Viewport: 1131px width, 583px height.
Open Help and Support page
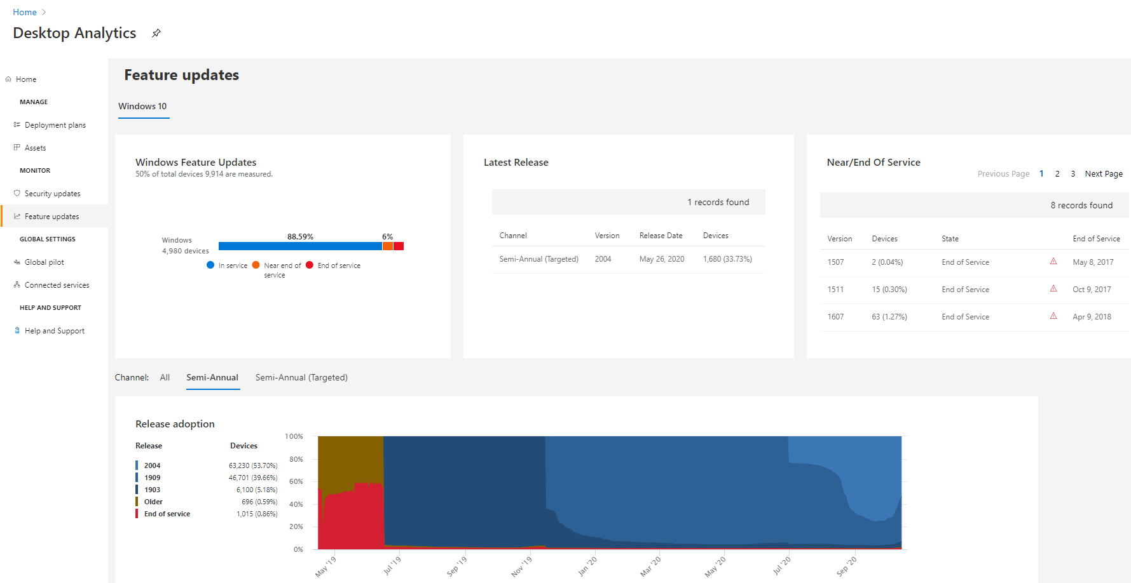point(55,331)
